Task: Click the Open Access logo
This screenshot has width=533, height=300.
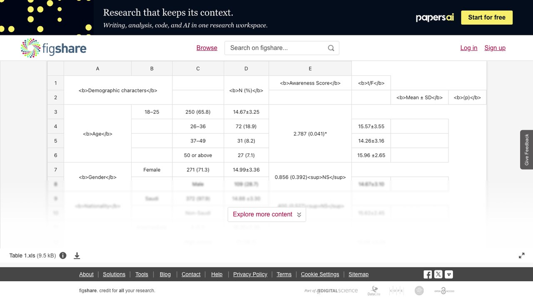Action: [444, 290]
